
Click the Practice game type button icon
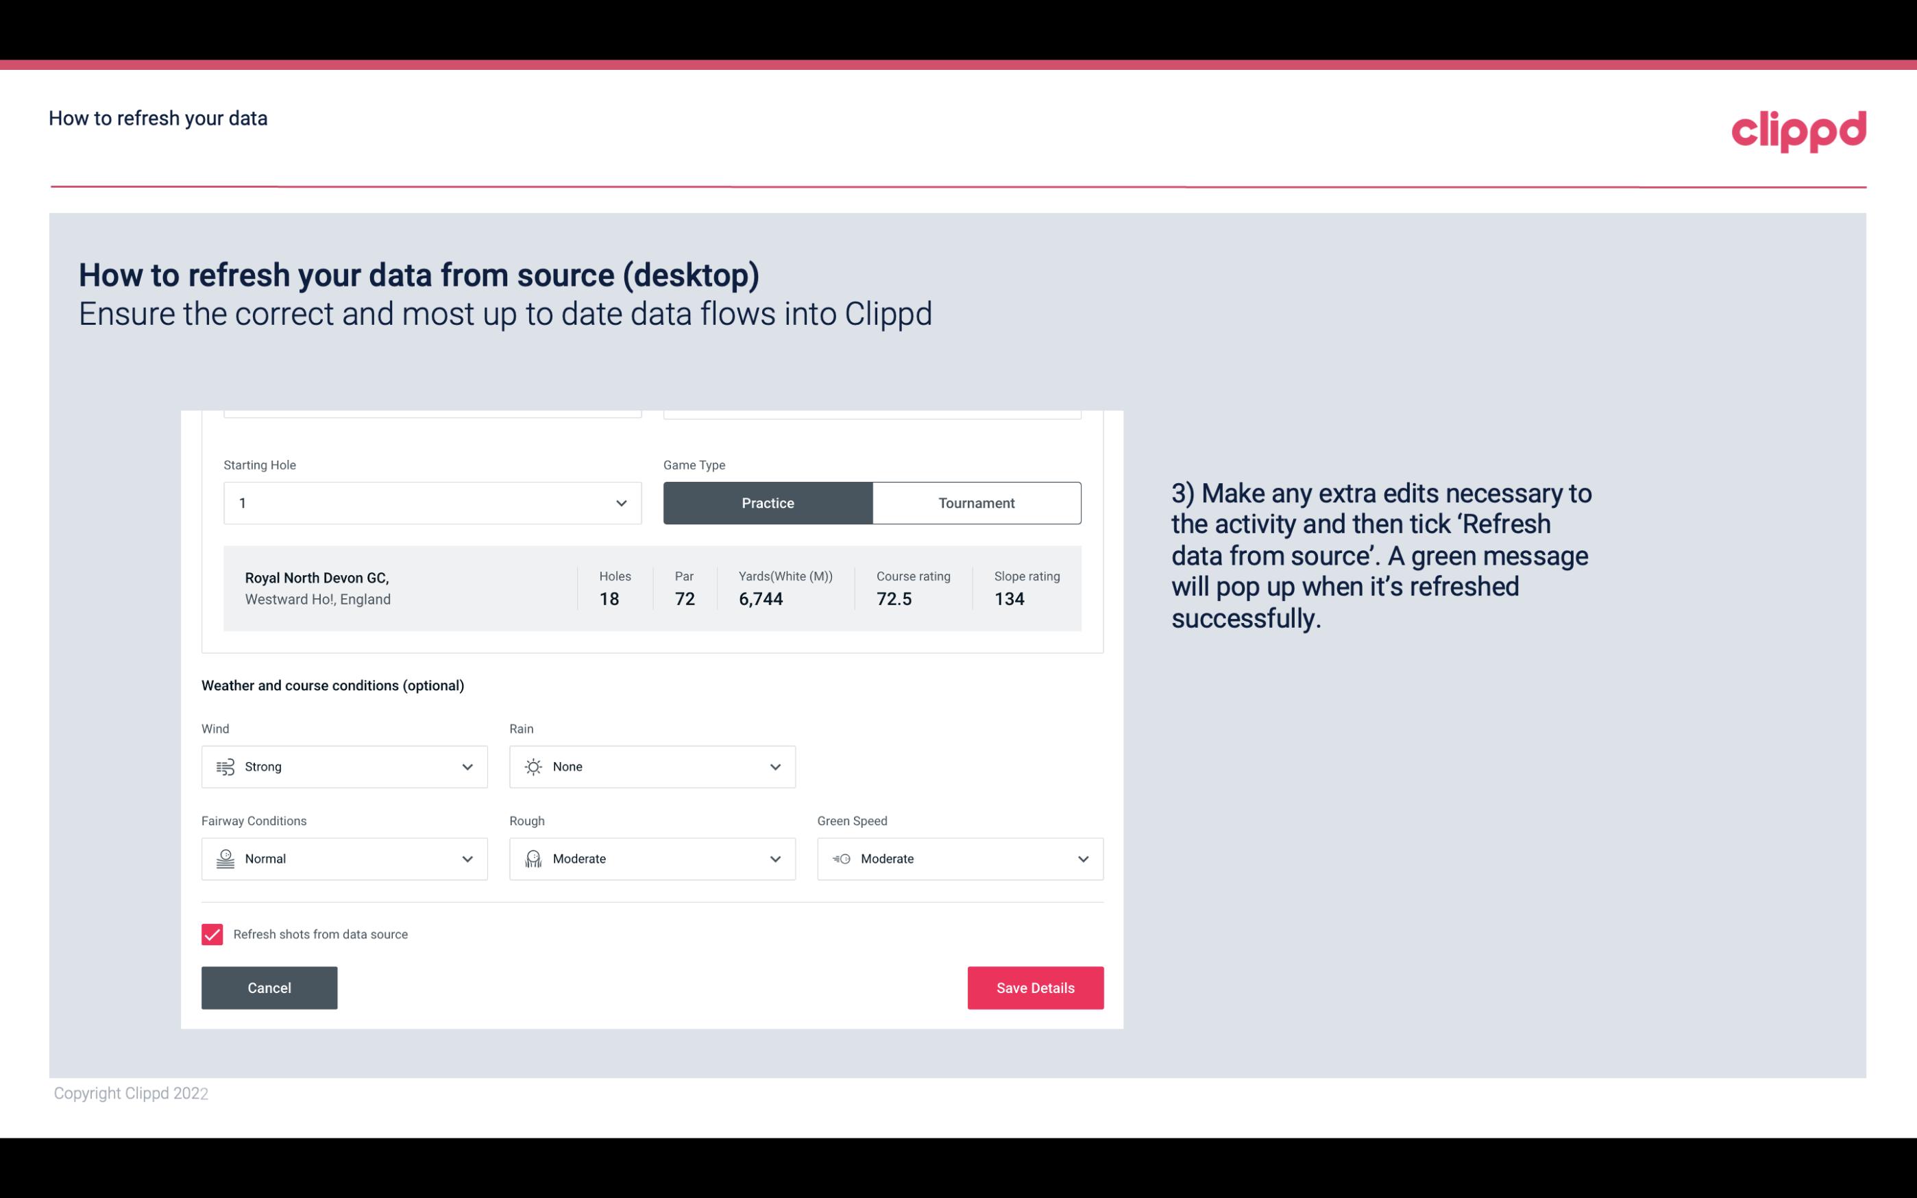point(768,502)
